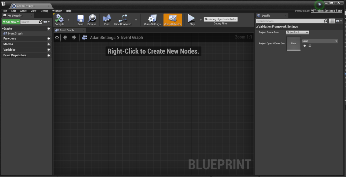
Task: Click the star bookmark icon in the graph
Action: [x=57, y=38]
